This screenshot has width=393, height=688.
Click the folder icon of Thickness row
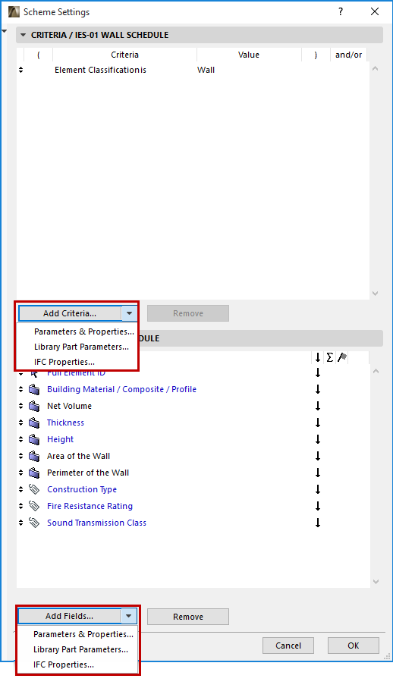[x=34, y=423]
